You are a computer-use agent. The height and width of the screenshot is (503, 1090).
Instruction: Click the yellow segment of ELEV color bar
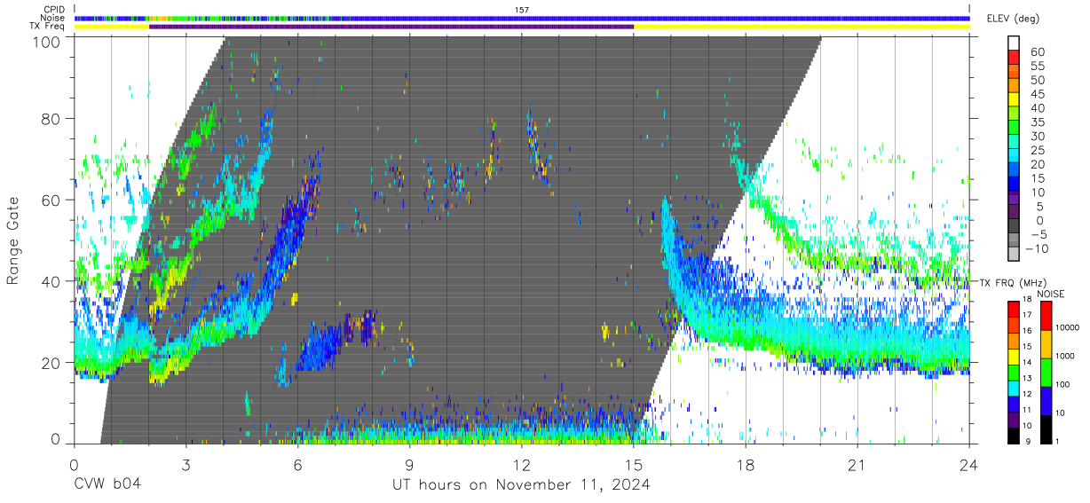point(1014,101)
